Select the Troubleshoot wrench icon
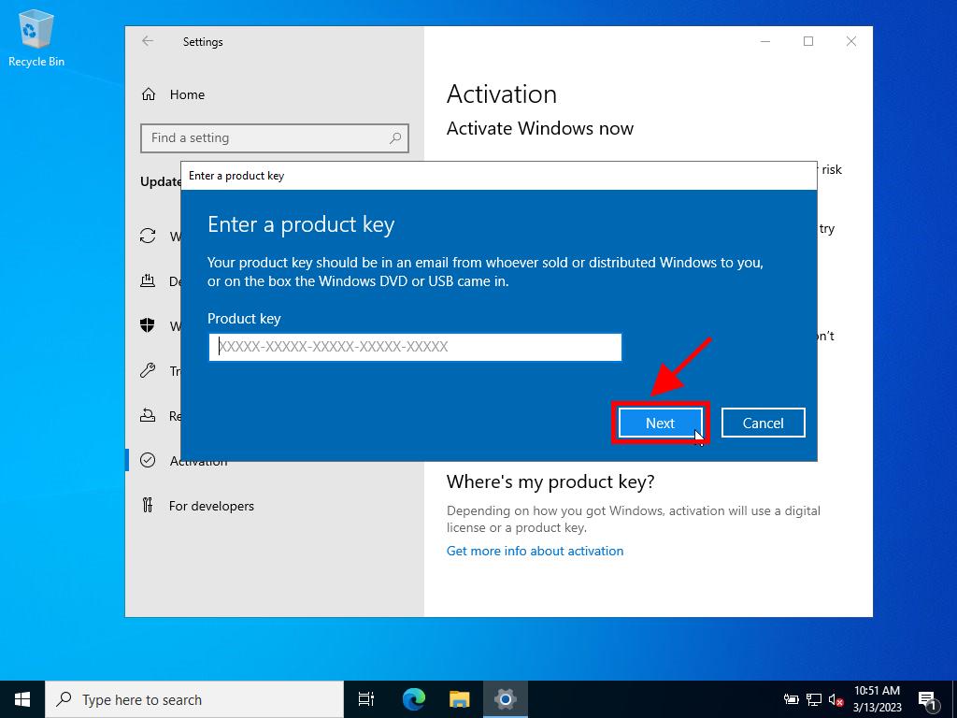The height and width of the screenshot is (718, 957). (x=148, y=370)
